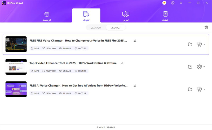
Task: Expand edit dropdown arrow for Top 3 Video Enhancer
Action: [x=204, y=67]
